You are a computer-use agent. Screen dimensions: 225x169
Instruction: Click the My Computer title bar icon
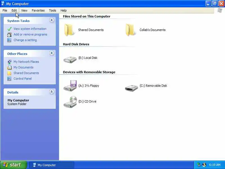tap(3, 4)
